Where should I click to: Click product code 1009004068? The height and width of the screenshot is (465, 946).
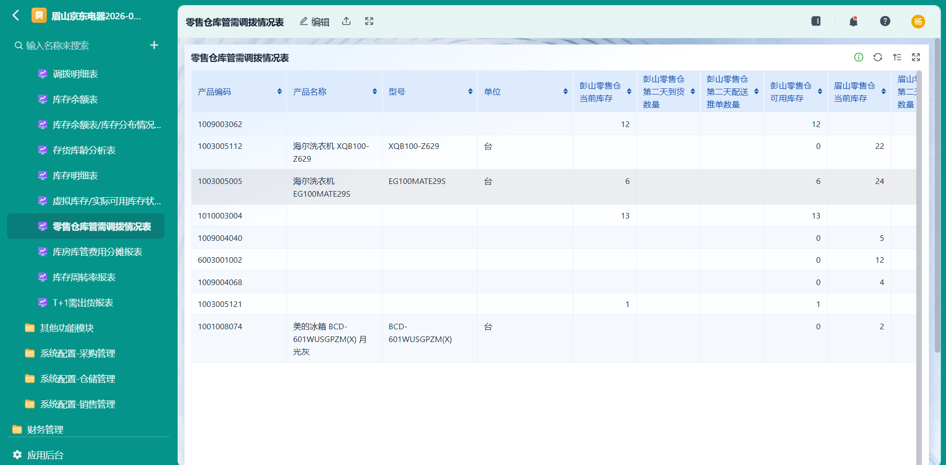(220, 282)
